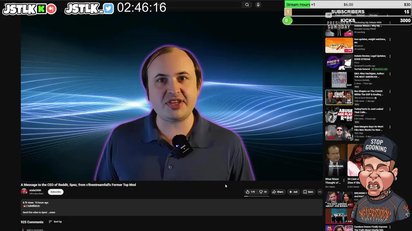
Task: Click title Ben Shapiro on The CHAOS
Action: [369, 93]
